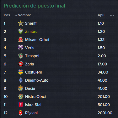This screenshot has width=118, height=118.
Task: Select the Rîşcani 2001.00 odds row
Action: (x=59, y=113)
